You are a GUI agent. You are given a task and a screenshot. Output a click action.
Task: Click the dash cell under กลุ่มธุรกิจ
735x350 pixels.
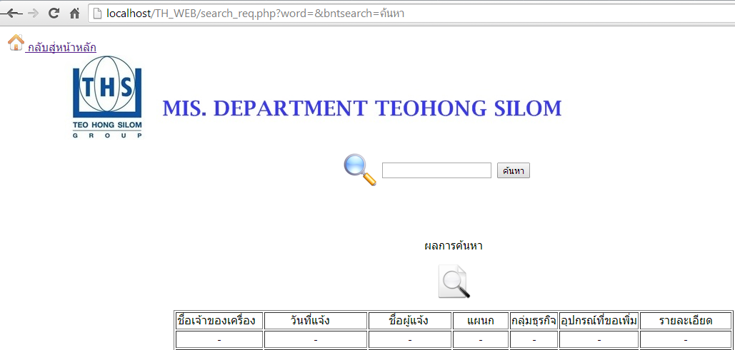(x=534, y=340)
